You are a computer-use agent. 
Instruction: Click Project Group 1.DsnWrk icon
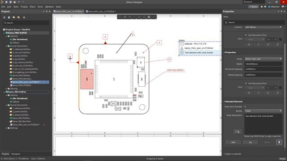pos(4,30)
